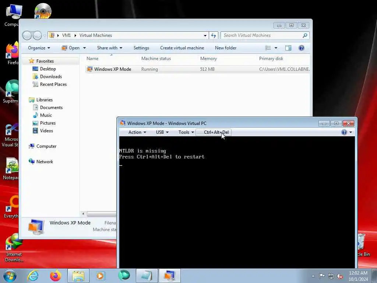Open Desktop in Favorites
The height and width of the screenshot is (283, 377).
tap(48, 69)
